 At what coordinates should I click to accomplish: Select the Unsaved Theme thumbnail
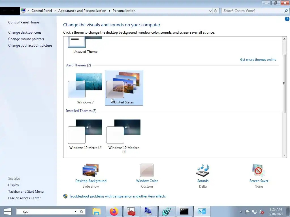85,45
